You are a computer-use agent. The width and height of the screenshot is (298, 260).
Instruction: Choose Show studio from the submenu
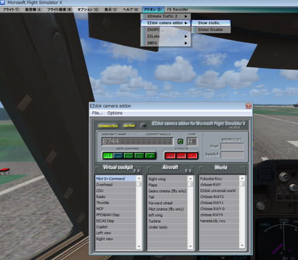(211, 23)
